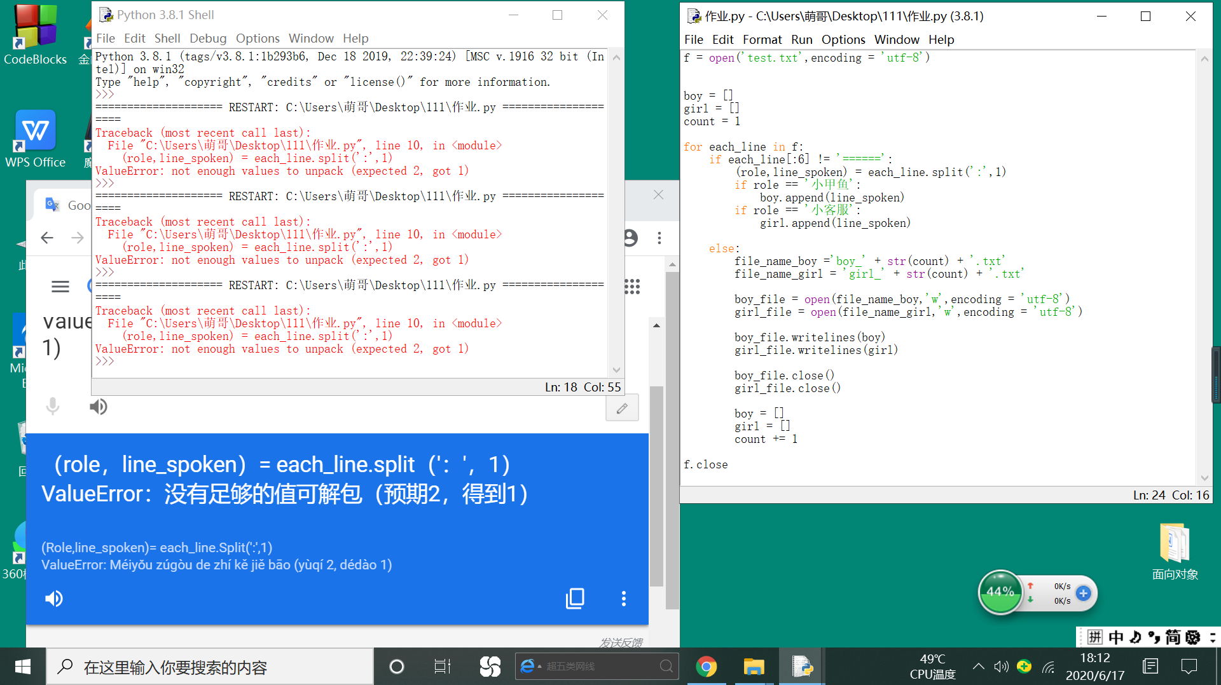1221x685 pixels.
Task: Open the pinwheel app on taskbar
Action: coord(490,667)
